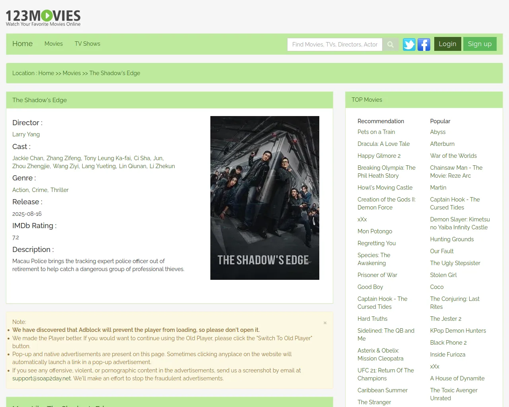
Task: Open the Twitter bird icon
Action: click(409, 45)
